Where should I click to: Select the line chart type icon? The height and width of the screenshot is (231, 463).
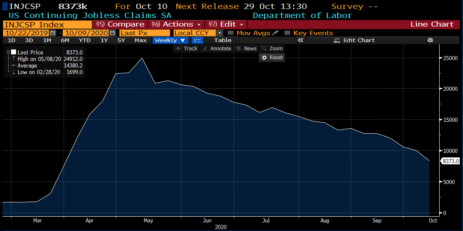pos(197,40)
